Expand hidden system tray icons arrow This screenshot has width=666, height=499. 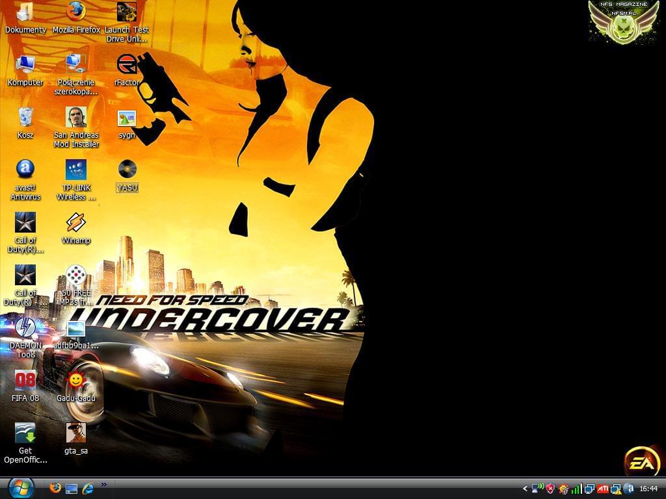click(526, 489)
